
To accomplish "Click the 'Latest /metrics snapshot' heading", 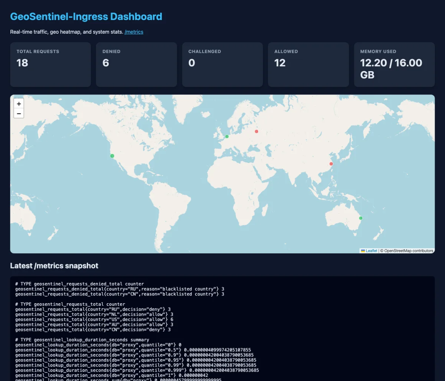I will click(54, 265).
